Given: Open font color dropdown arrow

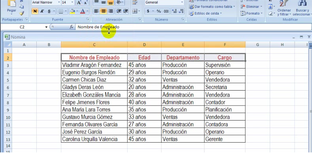Looking at the screenshot, I should [x=88, y=11].
